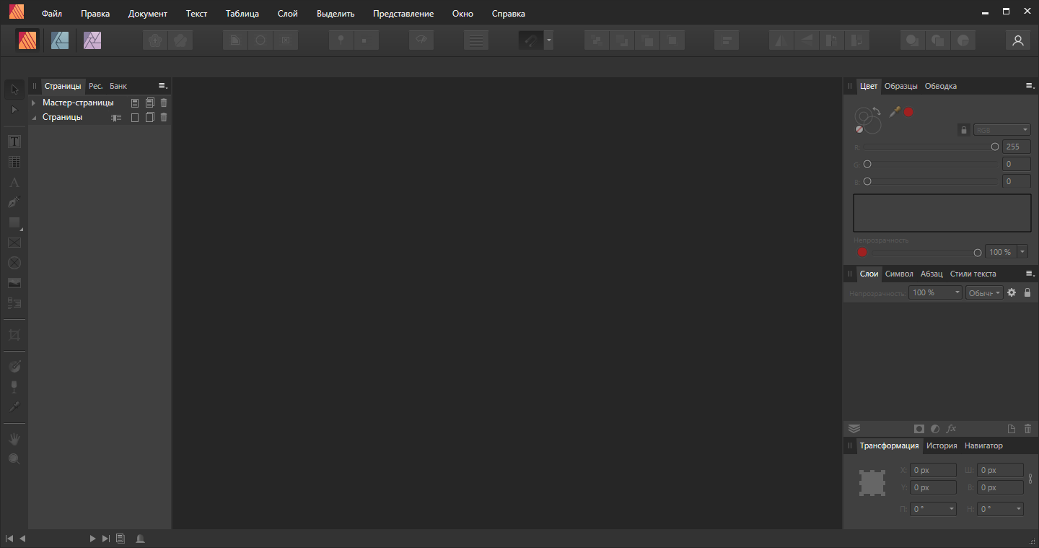Go to the last page arrow
The height and width of the screenshot is (548, 1039).
tap(106, 538)
